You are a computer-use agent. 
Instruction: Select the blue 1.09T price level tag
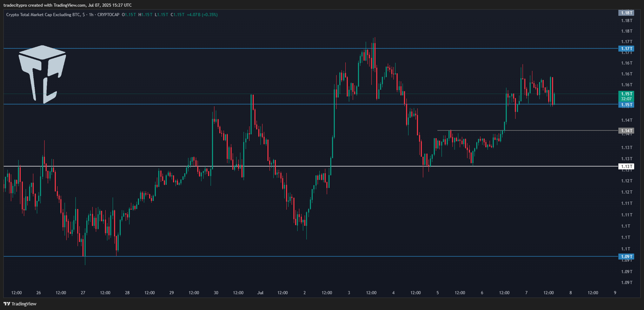tap(626, 257)
